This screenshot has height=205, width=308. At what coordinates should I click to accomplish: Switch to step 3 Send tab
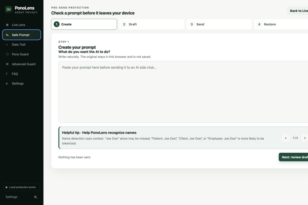(x=219, y=24)
